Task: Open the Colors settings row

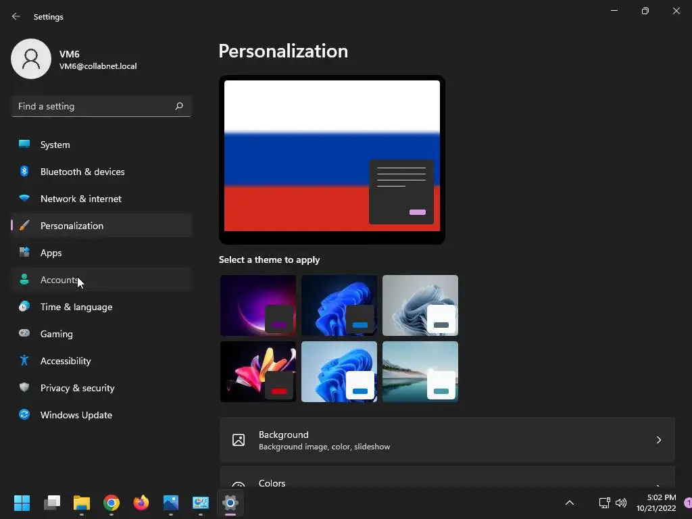Action: [447, 476]
